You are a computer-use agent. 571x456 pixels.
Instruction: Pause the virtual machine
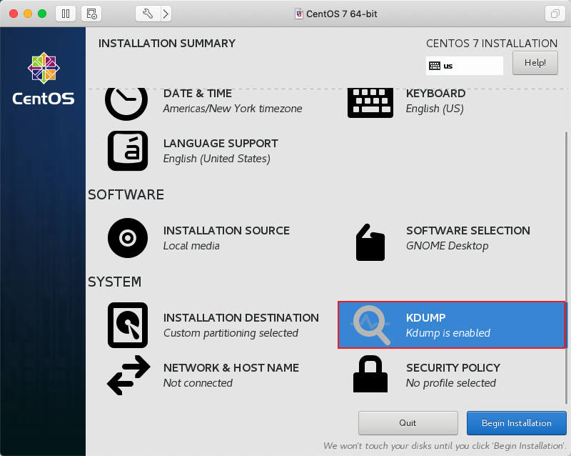point(66,14)
